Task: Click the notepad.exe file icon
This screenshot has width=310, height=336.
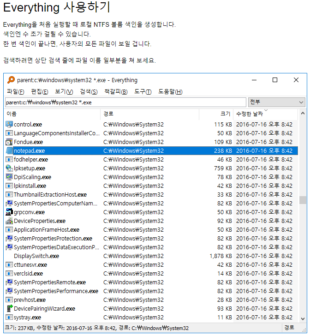Action: click(9, 150)
